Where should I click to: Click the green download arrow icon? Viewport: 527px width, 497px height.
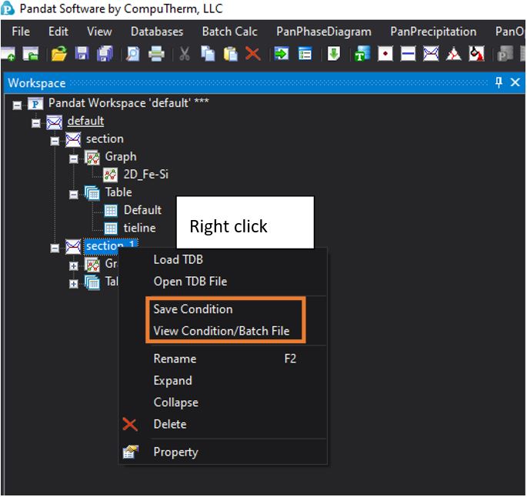click(x=334, y=54)
